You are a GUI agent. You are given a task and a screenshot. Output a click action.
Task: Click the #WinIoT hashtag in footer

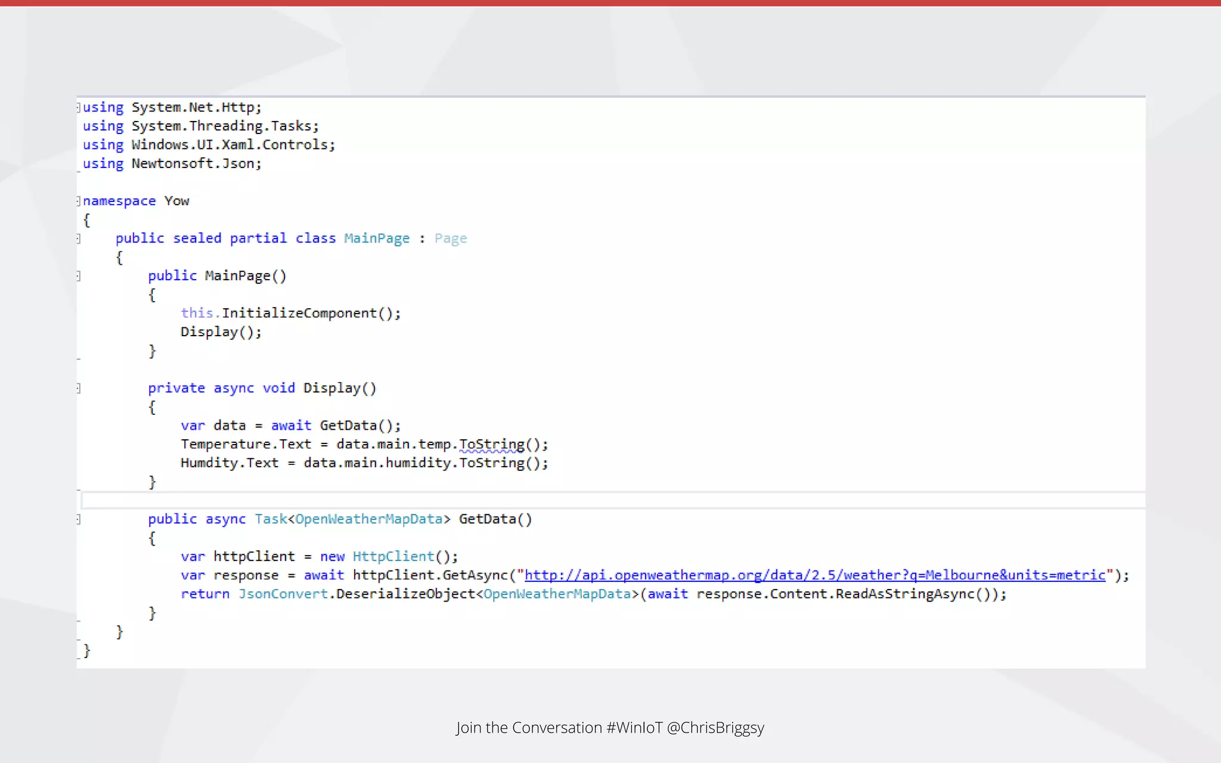tap(634, 728)
